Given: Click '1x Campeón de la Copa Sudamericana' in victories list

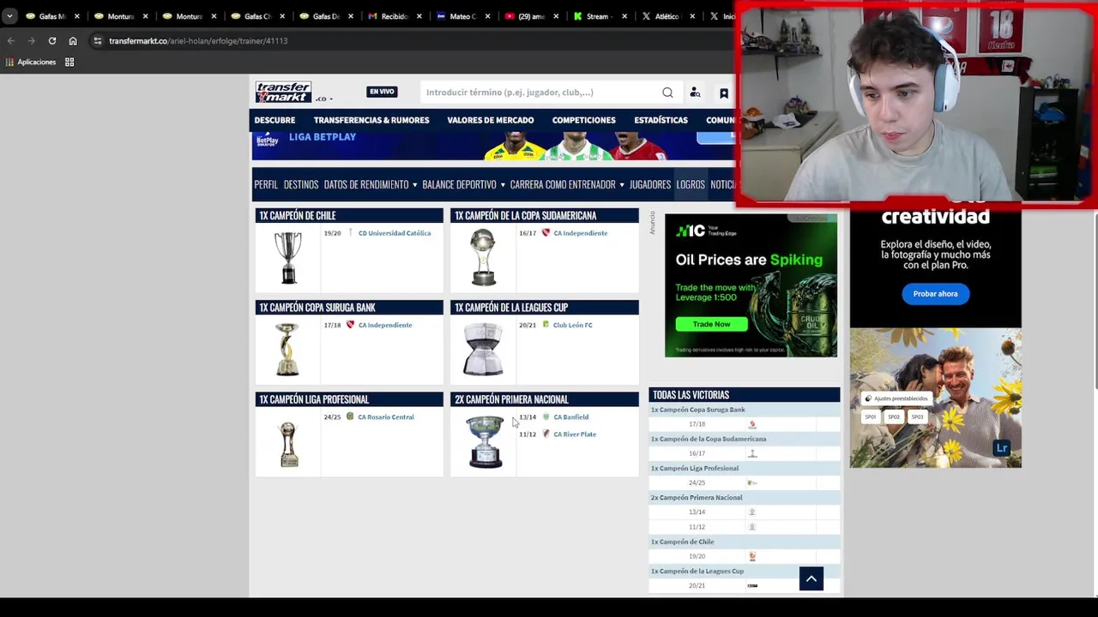Looking at the screenshot, I should click(x=709, y=439).
